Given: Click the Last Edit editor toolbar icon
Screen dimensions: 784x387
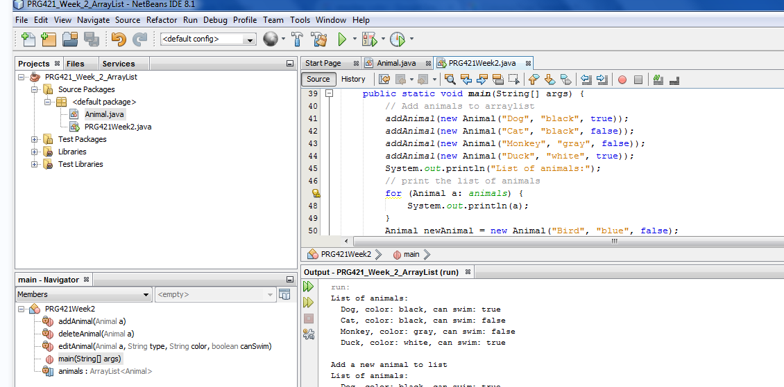Looking at the screenshot, I should pos(384,80).
